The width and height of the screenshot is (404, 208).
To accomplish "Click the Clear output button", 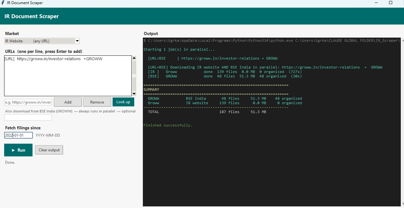I will (49, 150).
